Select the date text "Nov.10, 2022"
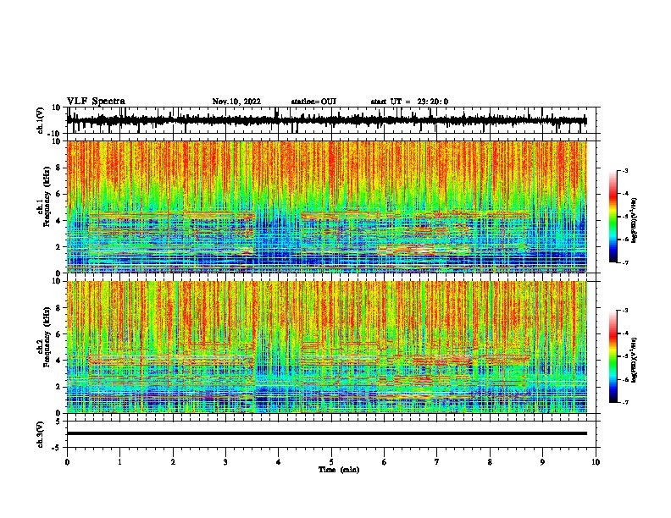671x518 pixels. (236, 102)
